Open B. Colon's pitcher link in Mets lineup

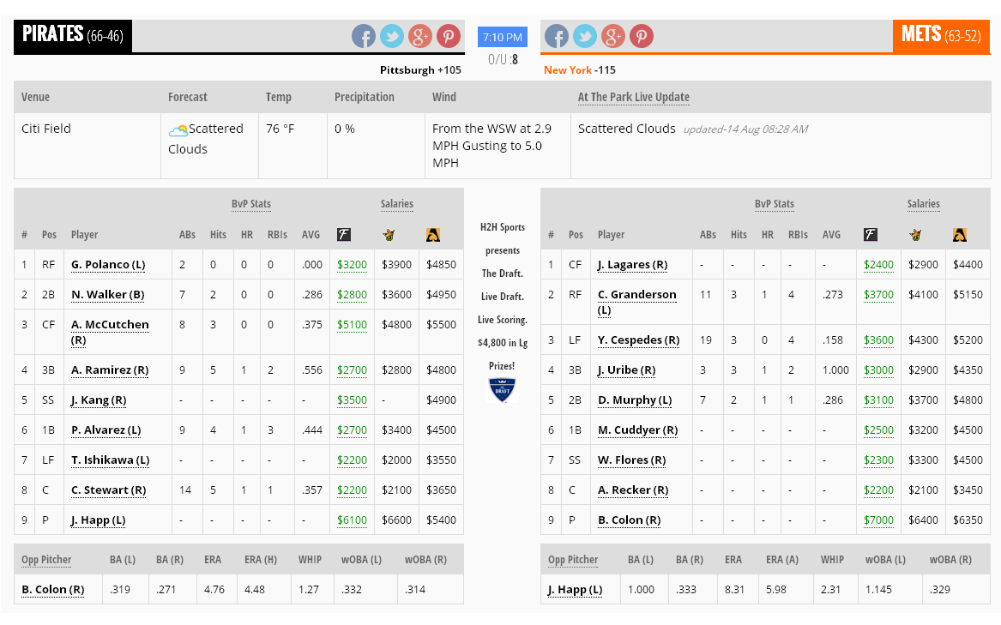click(628, 520)
